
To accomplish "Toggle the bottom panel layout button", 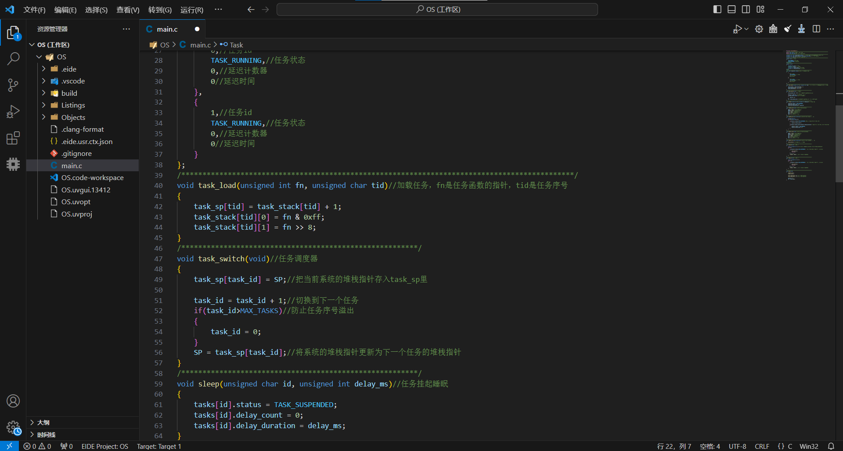I will point(731,9).
